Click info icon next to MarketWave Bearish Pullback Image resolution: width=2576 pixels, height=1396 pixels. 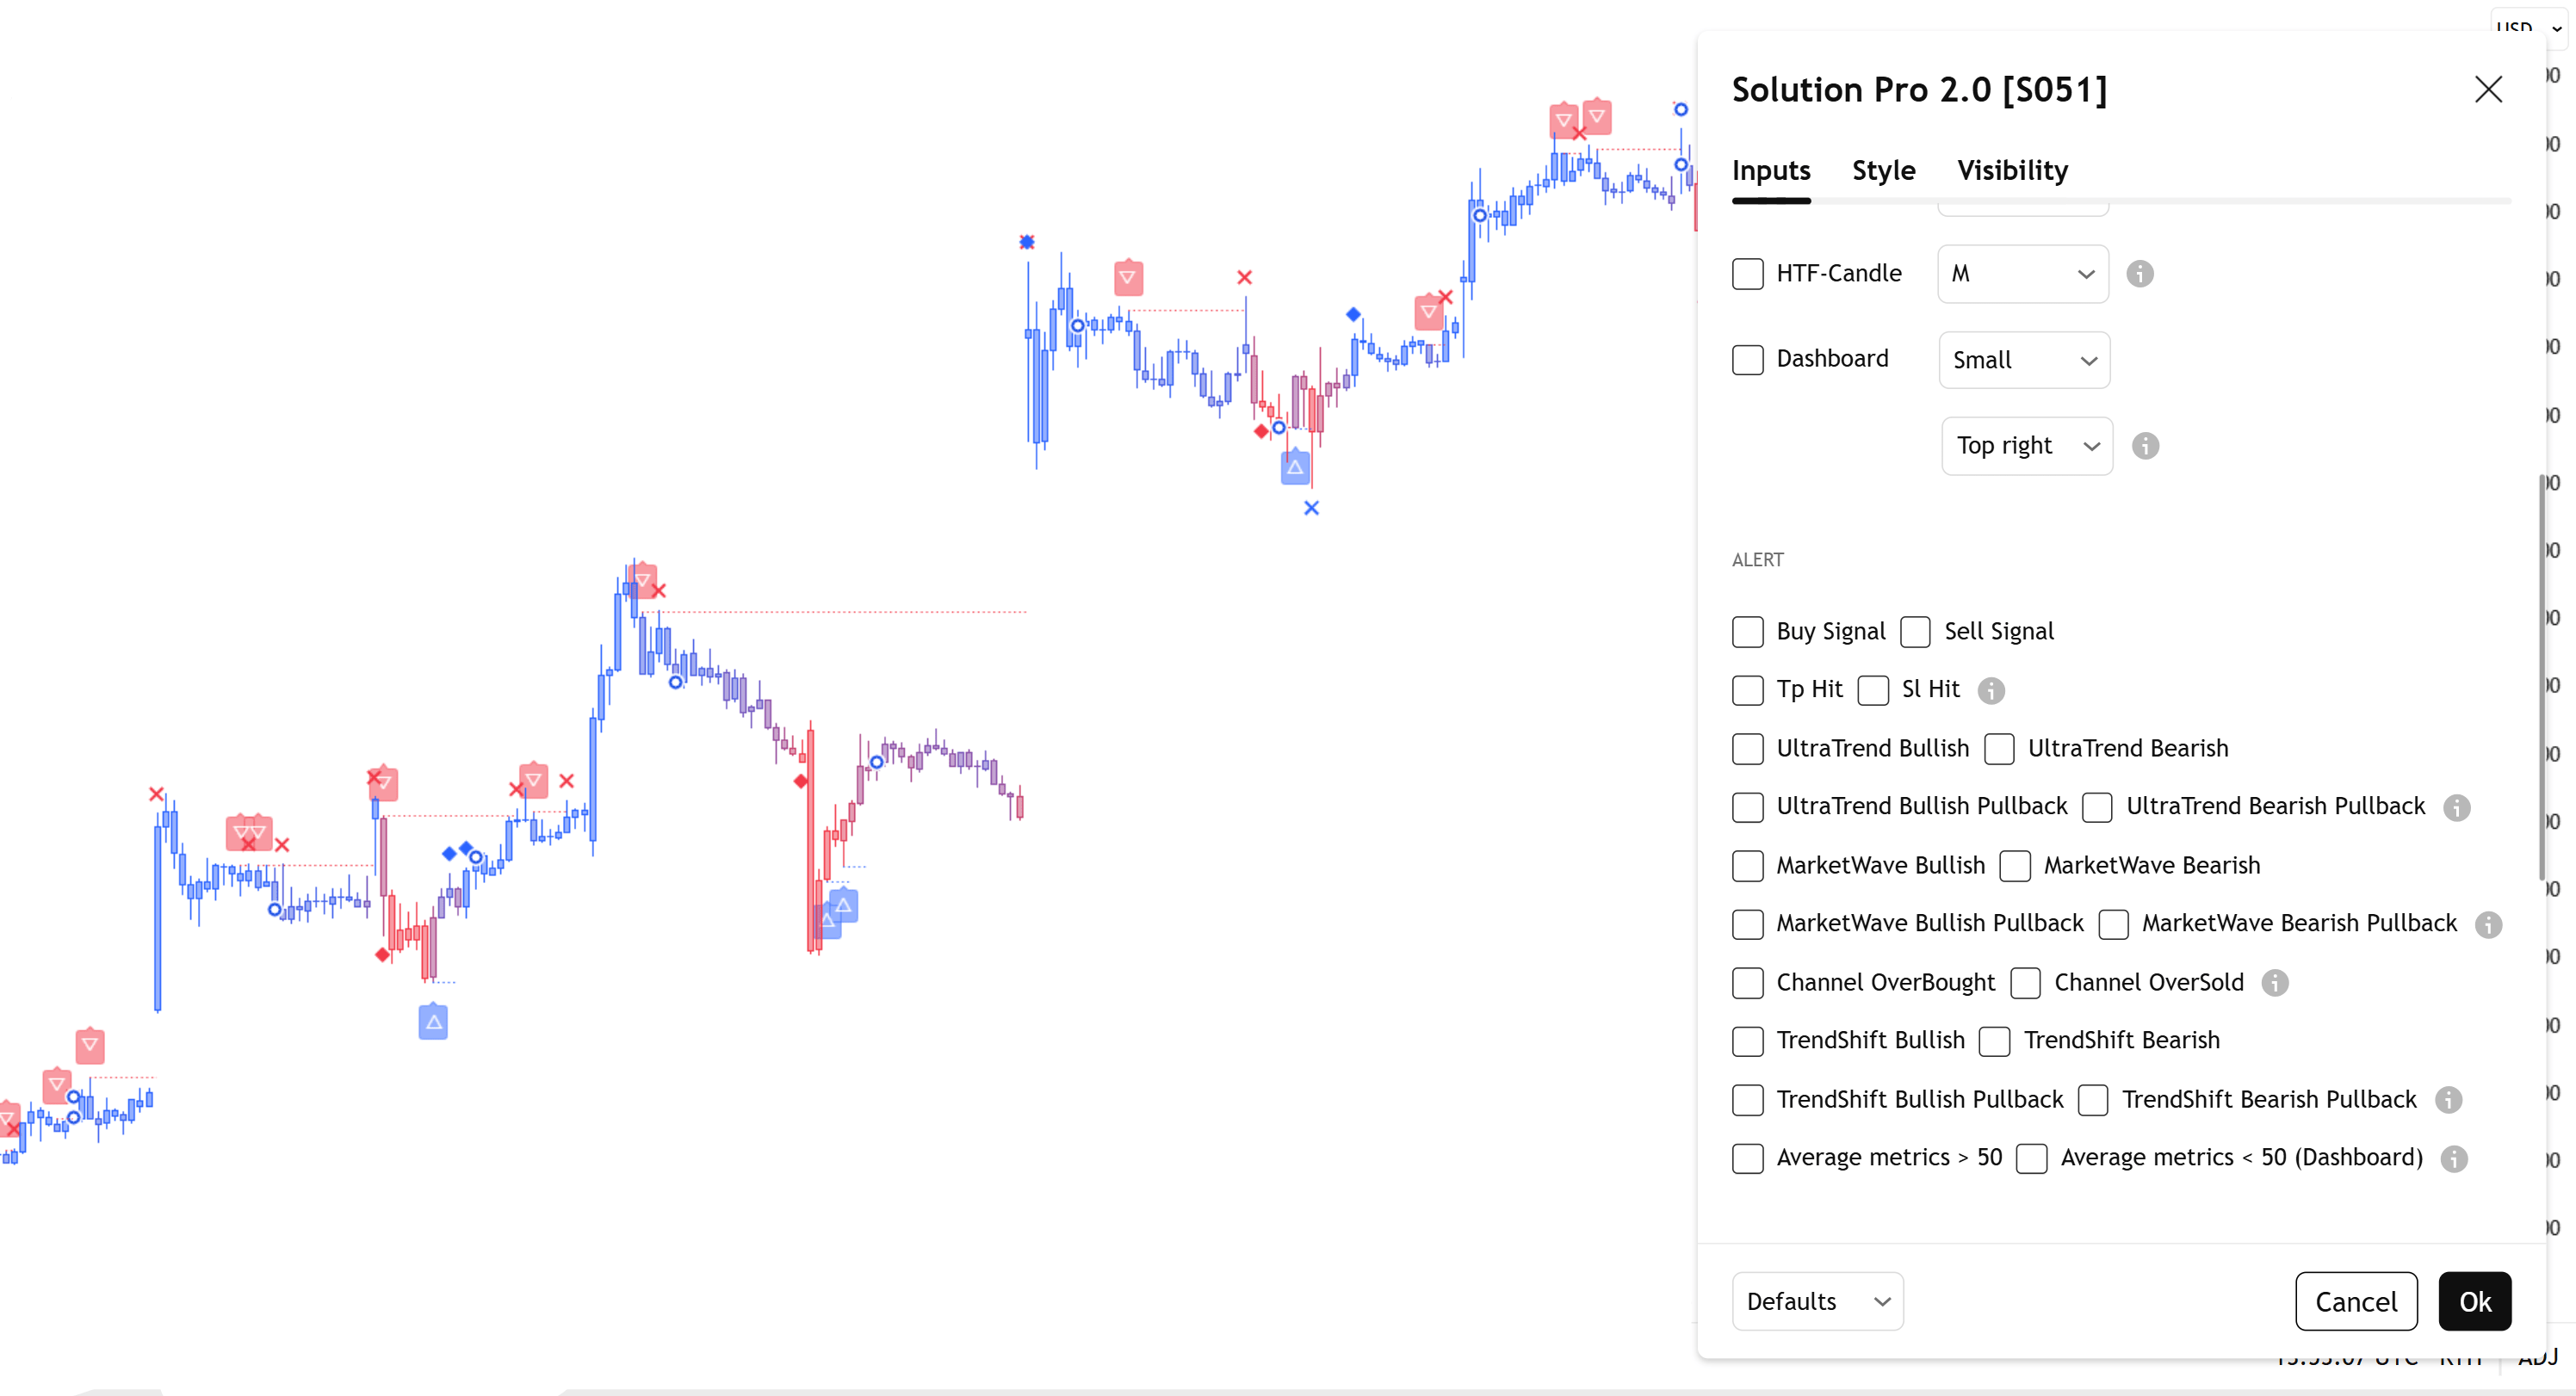pyautogui.click(x=2488, y=924)
